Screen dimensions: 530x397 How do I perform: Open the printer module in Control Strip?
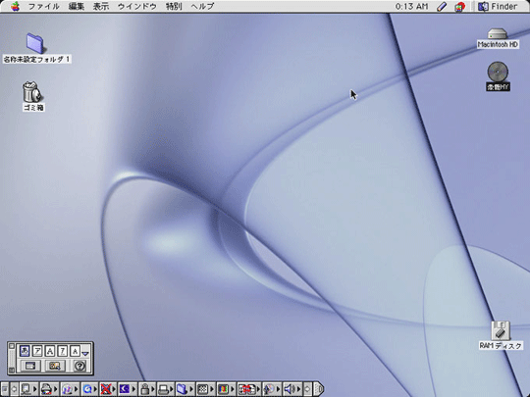pyautogui.click(x=165, y=389)
